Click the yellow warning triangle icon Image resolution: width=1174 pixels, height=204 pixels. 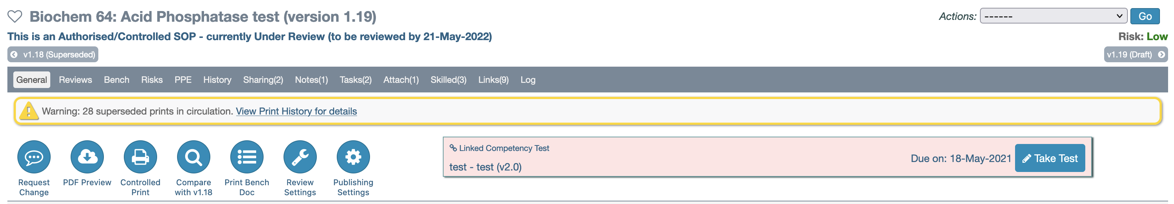tap(29, 111)
